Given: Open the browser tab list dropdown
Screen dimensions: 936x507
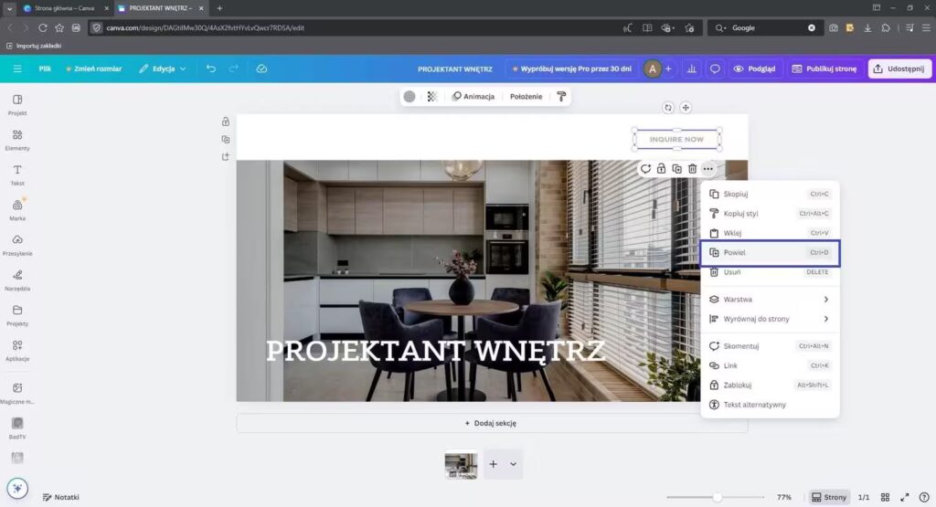Looking at the screenshot, I should [9, 8].
